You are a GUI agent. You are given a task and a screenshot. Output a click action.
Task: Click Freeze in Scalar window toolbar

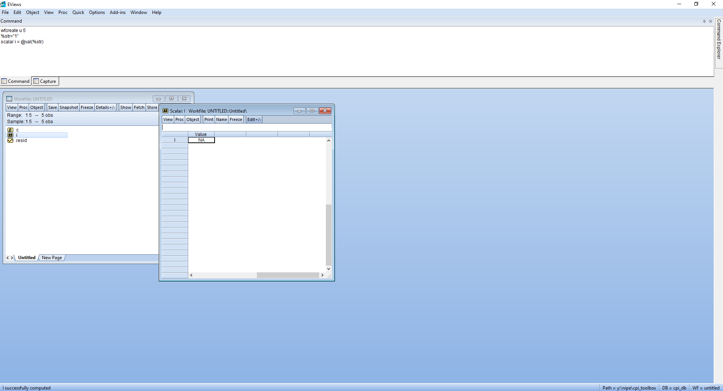pyautogui.click(x=236, y=119)
